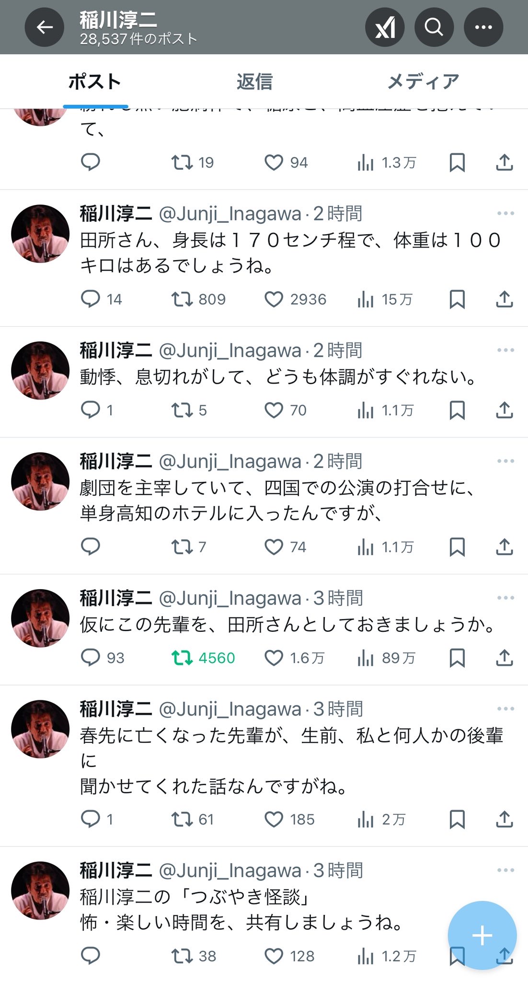Open the three-dot menu in header
Viewport: 528px width, 981px height.
click(x=483, y=27)
